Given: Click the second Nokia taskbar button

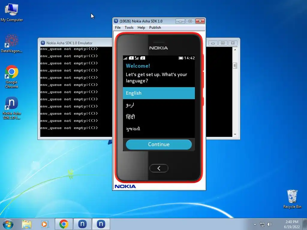Looking at the screenshot, I should tap(101, 224).
